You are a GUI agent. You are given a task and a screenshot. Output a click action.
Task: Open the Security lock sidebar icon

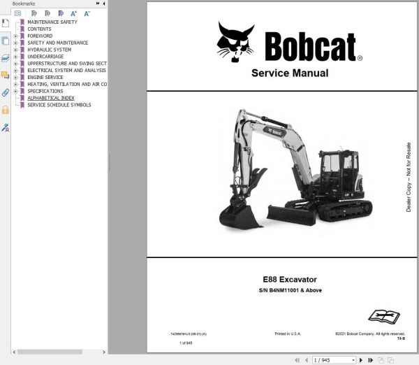[6, 110]
